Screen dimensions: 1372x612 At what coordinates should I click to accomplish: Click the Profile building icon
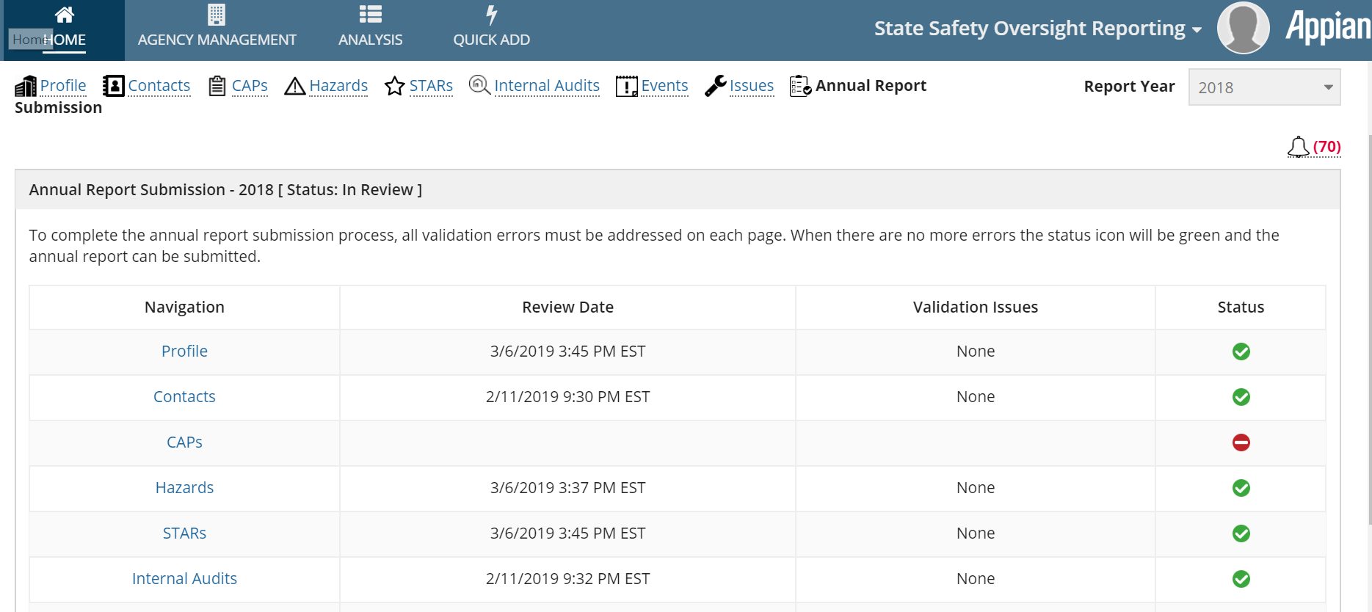(26, 87)
